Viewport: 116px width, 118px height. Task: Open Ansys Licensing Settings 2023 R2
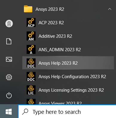click(x=68, y=90)
